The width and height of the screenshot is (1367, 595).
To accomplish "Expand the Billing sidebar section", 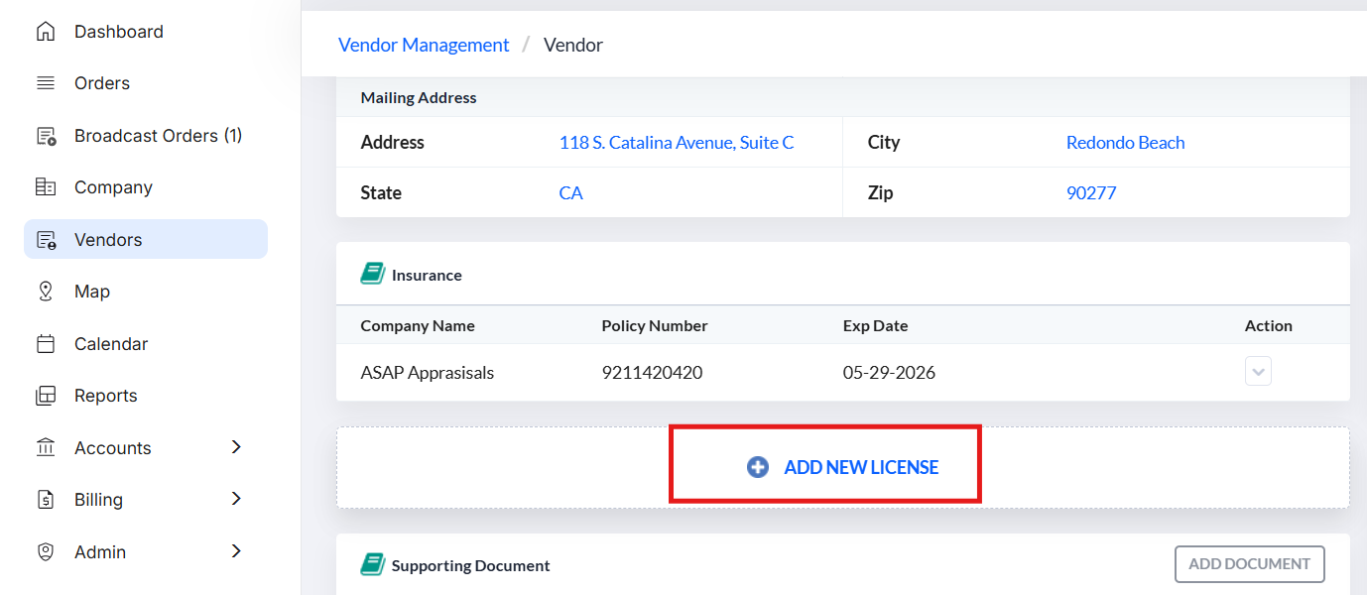I will pos(236,499).
